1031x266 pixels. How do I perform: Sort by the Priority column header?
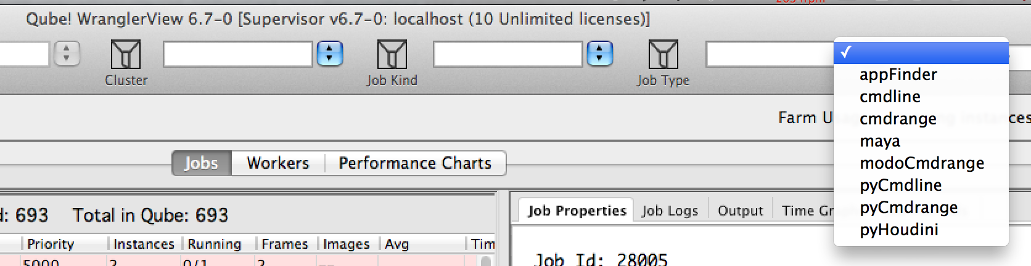(x=51, y=244)
